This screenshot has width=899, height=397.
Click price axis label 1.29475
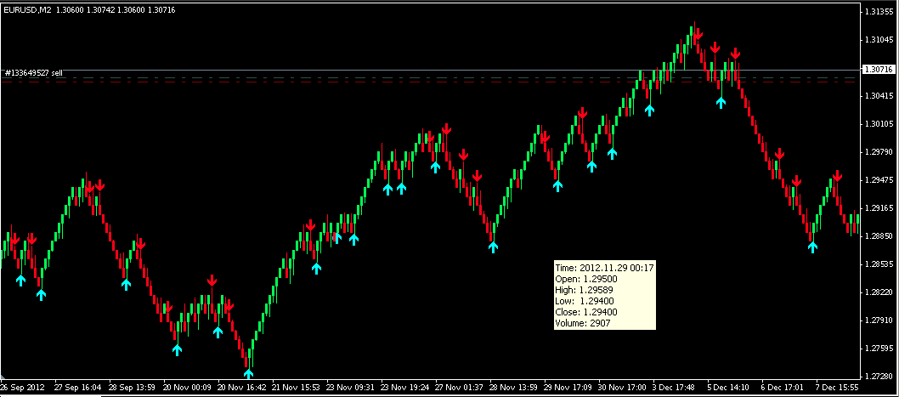pyautogui.click(x=880, y=180)
